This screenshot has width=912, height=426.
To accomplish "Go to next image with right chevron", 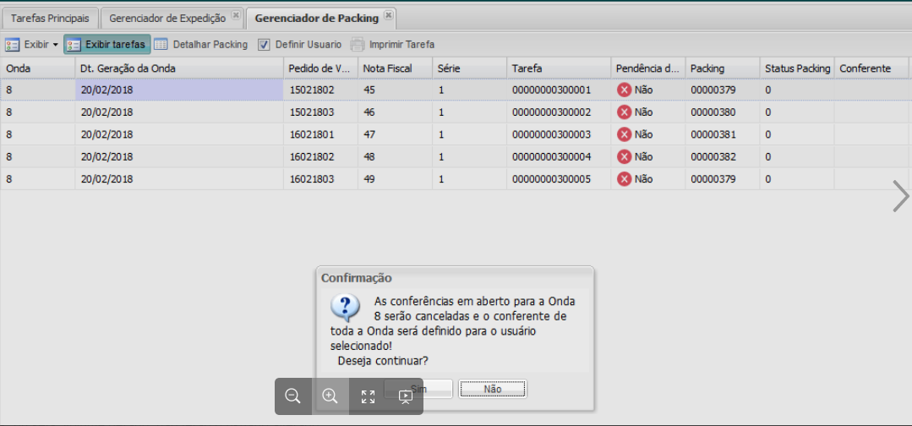I will point(900,196).
